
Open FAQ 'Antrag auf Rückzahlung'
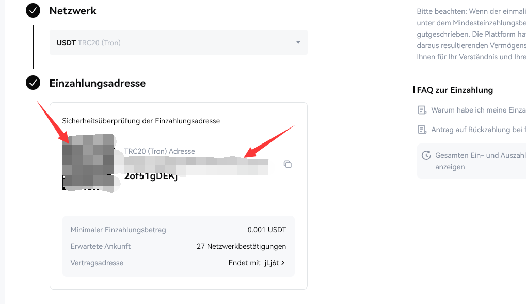(478, 130)
